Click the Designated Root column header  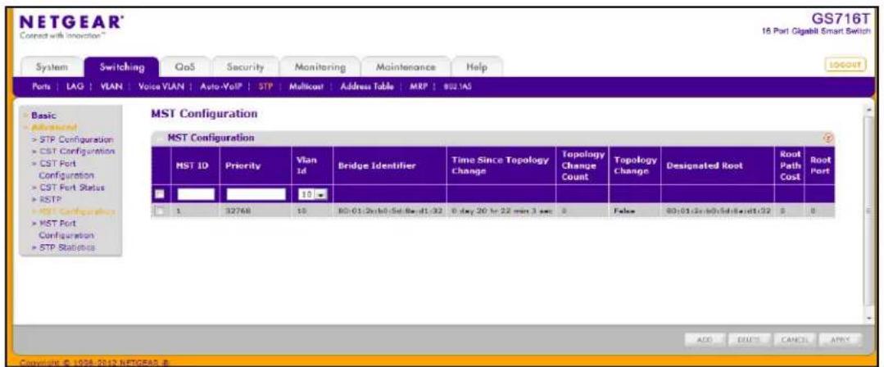point(718,167)
